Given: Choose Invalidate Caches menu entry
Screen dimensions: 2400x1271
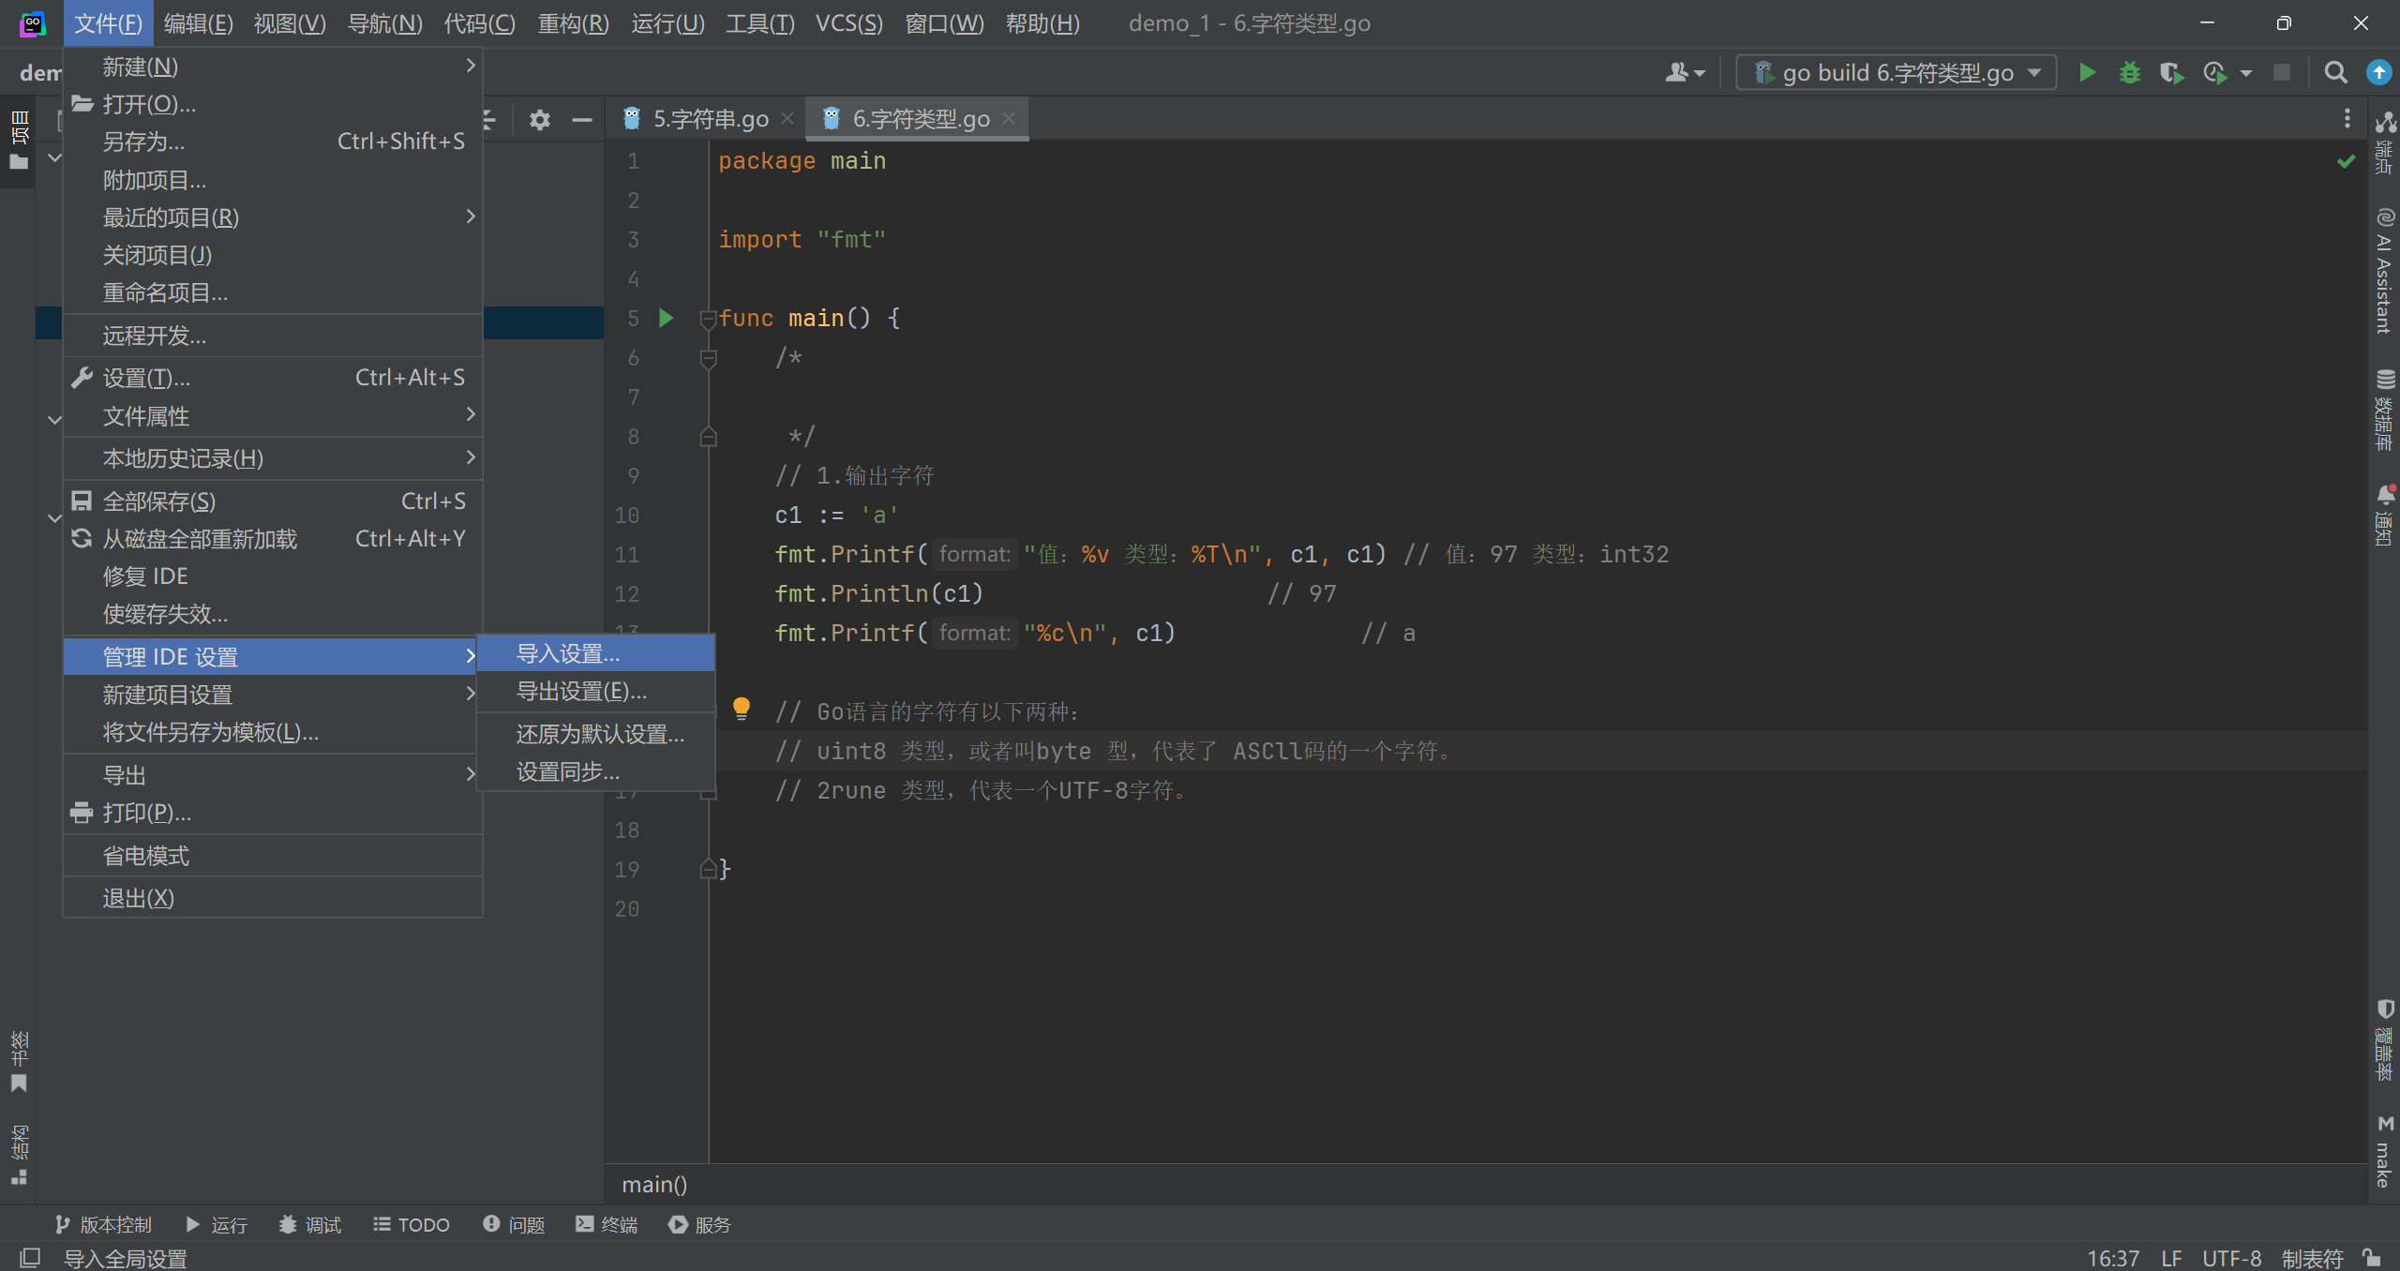Looking at the screenshot, I should point(273,614).
